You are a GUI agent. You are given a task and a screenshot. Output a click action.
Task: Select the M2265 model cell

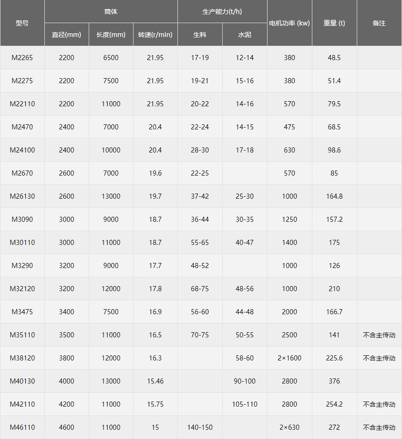22,58
